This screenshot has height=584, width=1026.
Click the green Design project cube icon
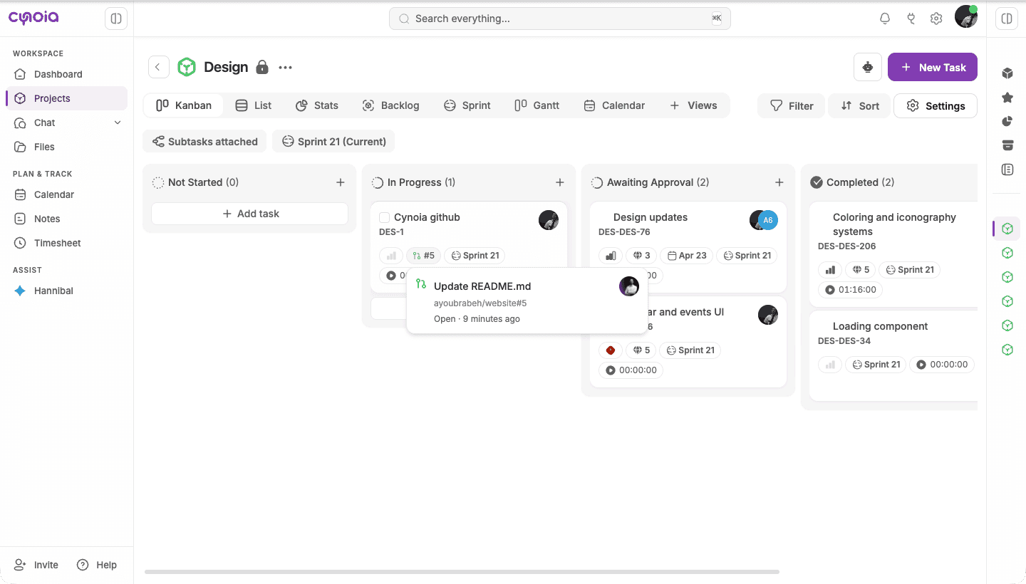[187, 67]
